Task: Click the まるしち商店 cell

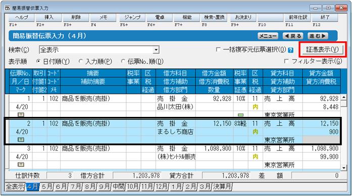Action: click(x=176, y=132)
